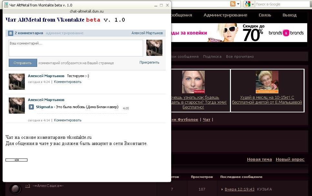Click the aging face ad image
This screenshot has width=312, height=196.
point(193,82)
